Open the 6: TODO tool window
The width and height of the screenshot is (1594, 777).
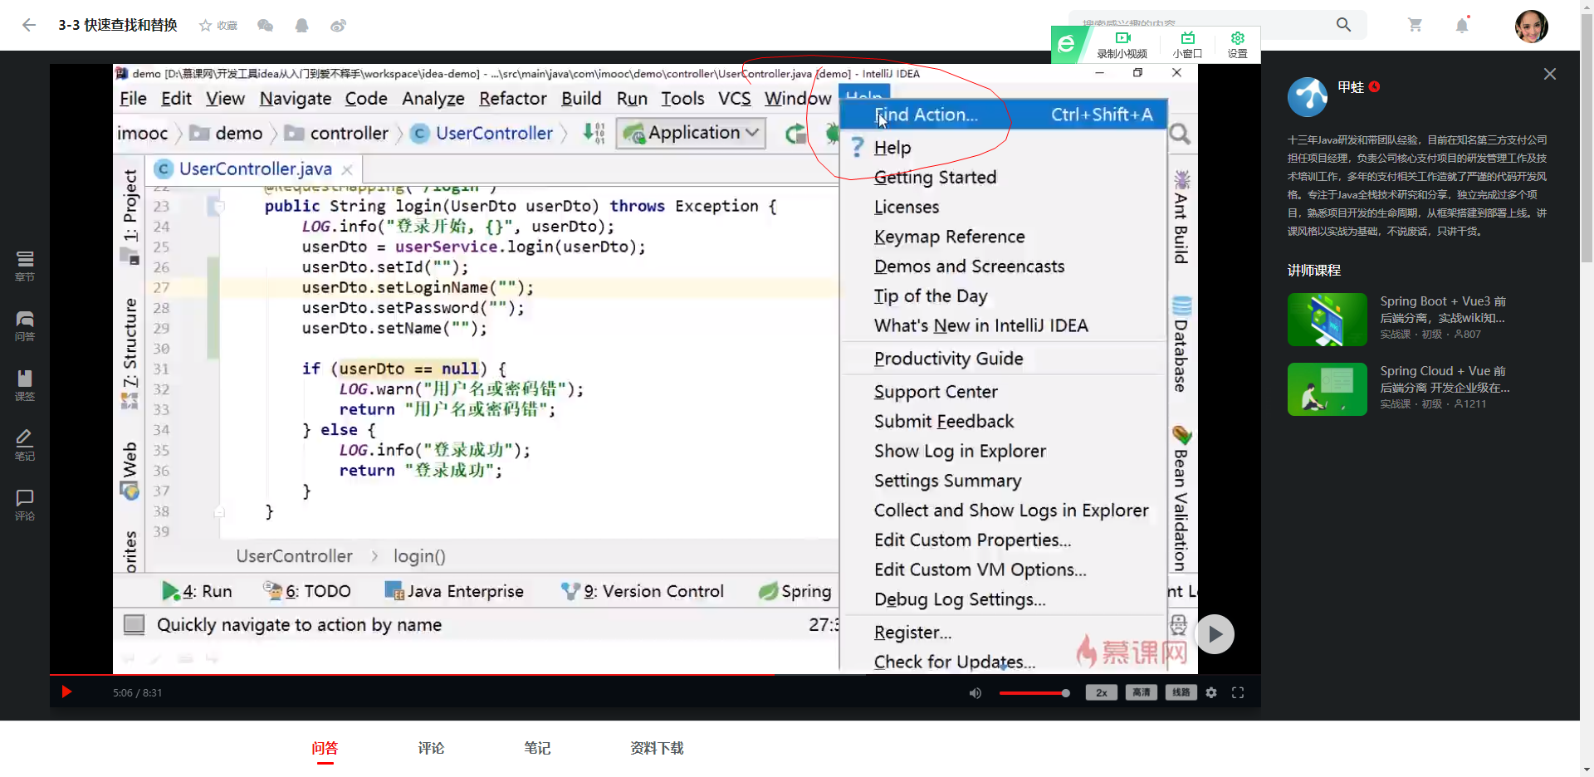tap(307, 591)
